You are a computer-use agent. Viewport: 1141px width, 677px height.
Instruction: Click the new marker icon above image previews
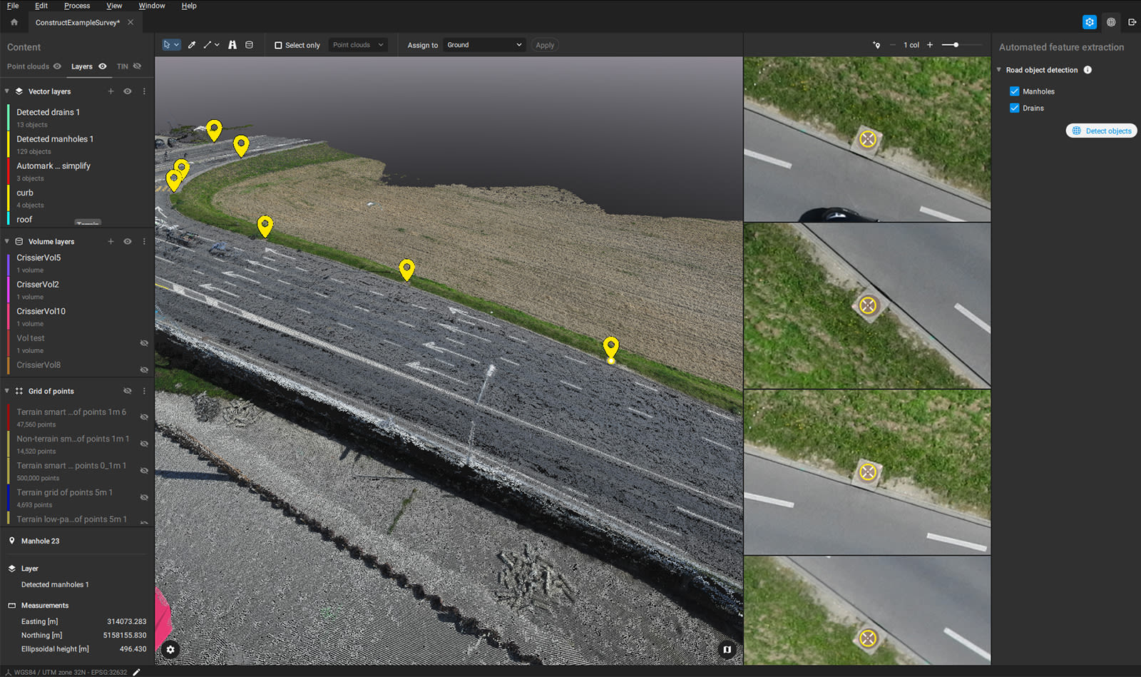876,44
